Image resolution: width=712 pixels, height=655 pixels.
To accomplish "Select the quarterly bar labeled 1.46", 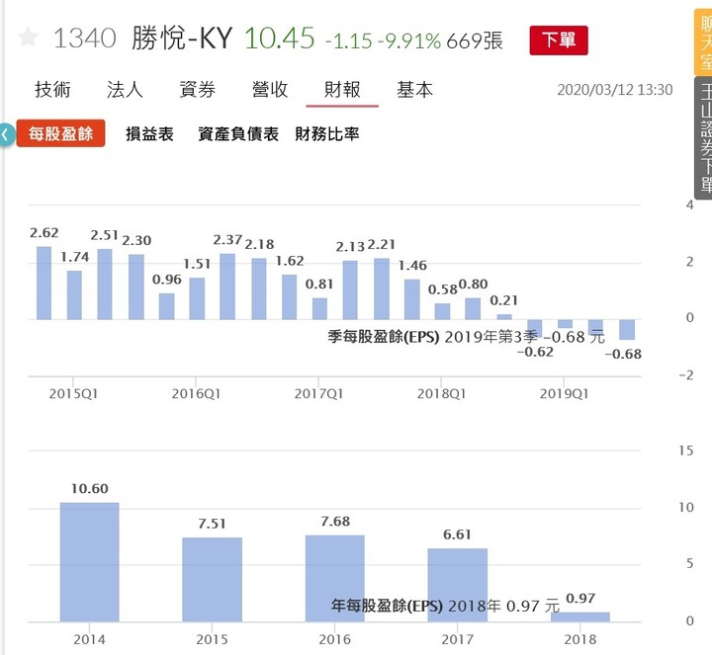I will point(411,299).
